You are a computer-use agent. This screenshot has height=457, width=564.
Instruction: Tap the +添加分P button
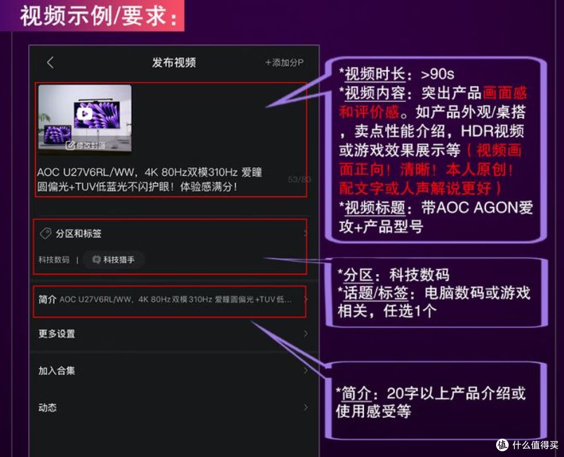tap(285, 63)
